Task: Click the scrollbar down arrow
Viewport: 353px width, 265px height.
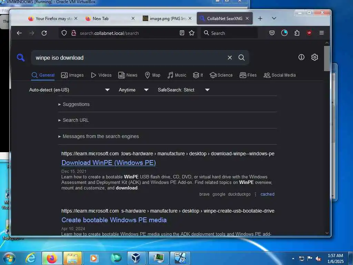Action: pyautogui.click(x=327, y=233)
